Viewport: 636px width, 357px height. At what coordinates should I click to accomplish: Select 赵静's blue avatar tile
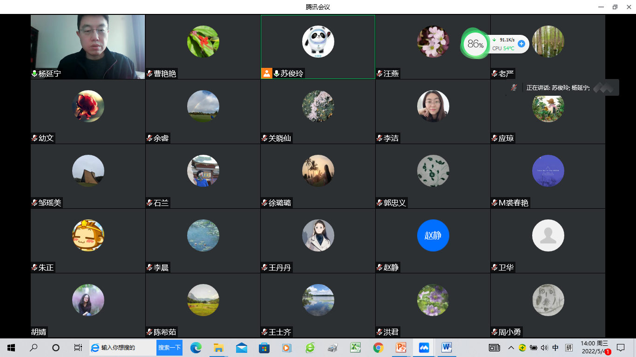coord(433,235)
